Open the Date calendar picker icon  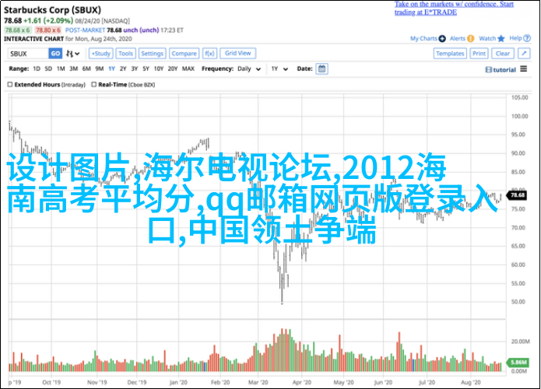[x=321, y=68]
